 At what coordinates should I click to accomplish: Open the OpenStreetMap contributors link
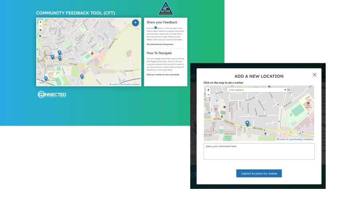[295, 139]
